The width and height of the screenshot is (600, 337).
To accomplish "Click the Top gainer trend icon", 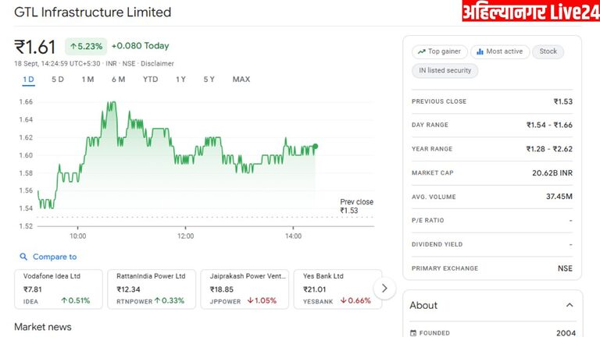I will (x=422, y=51).
